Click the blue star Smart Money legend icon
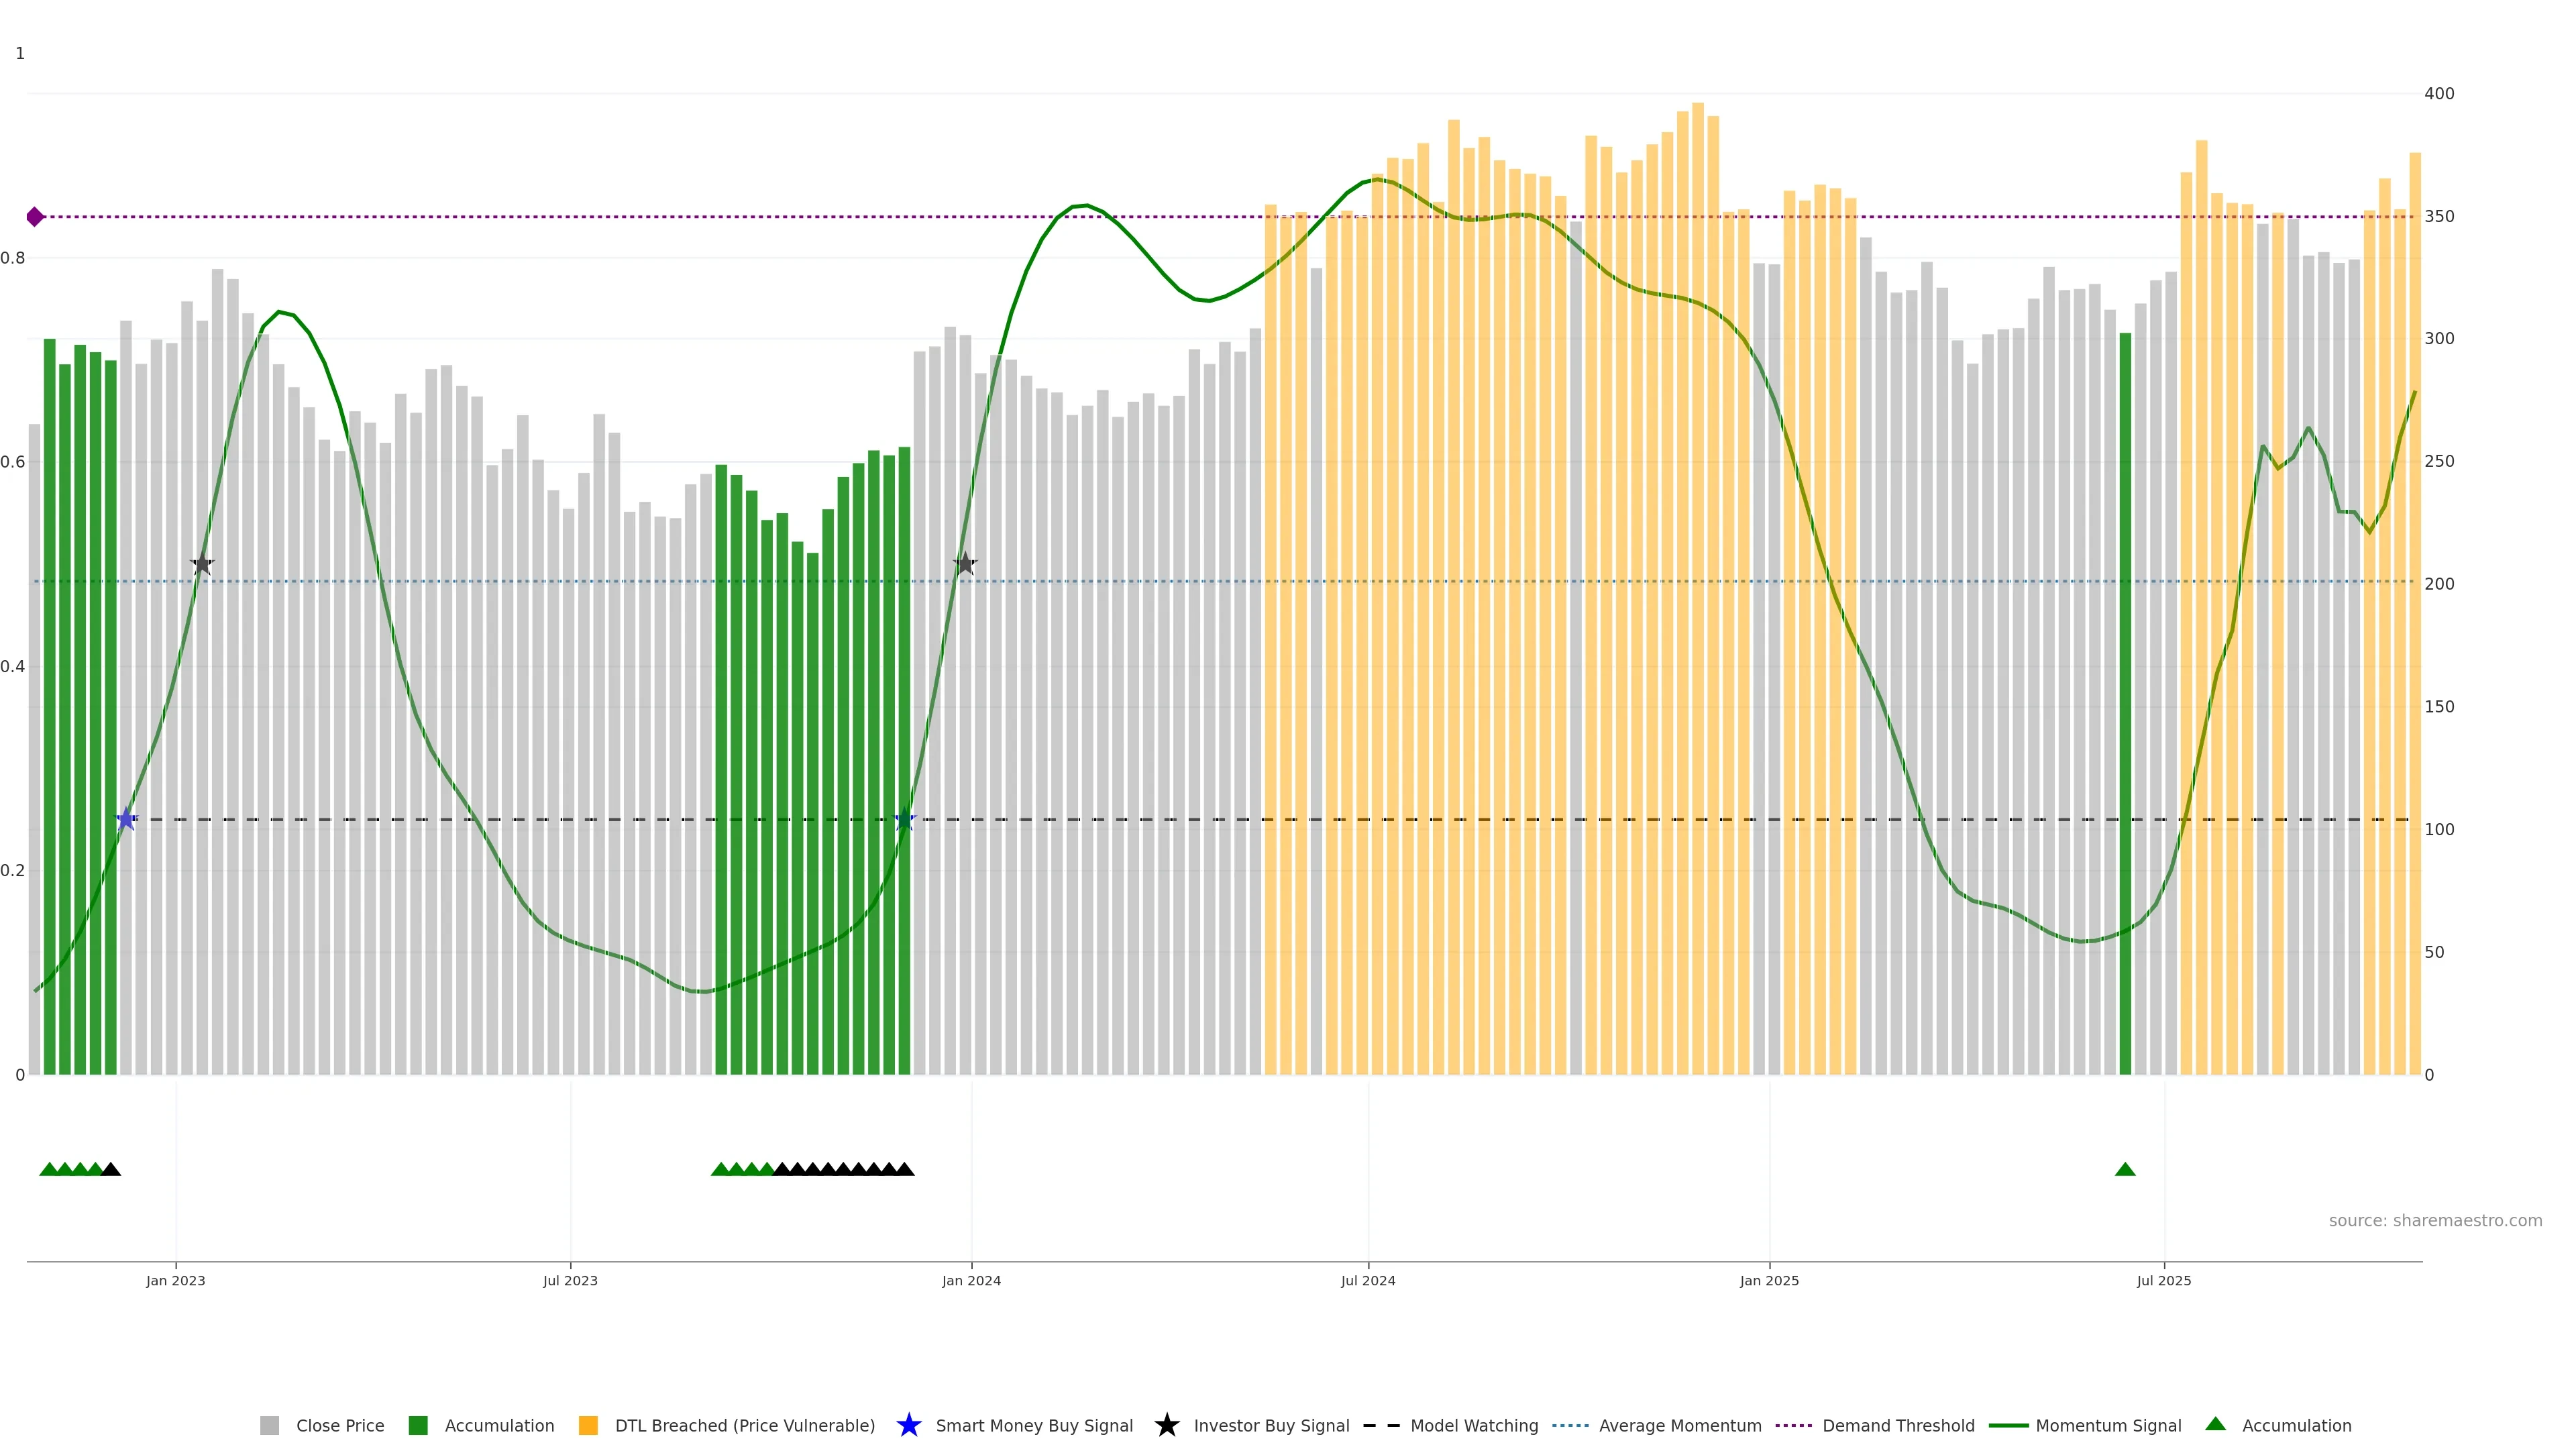 [x=908, y=1425]
